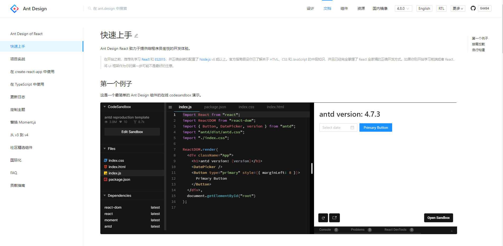Select index.html in the Files tree
The width and height of the screenshot is (503, 246).
[x=132, y=167]
